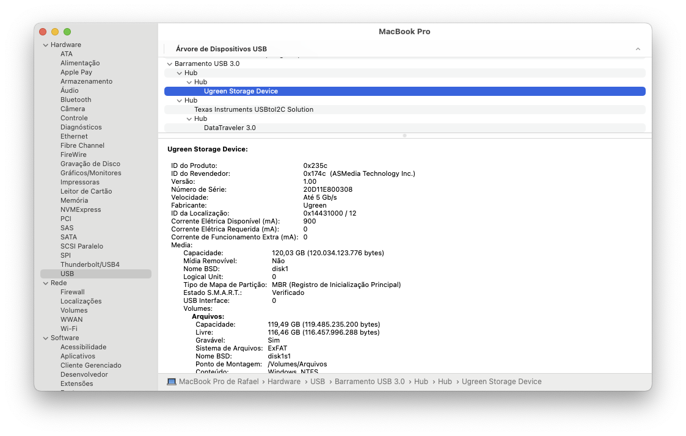Click the ExFAT file system value
Screen dimensions: 686x436
click(277, 349)
